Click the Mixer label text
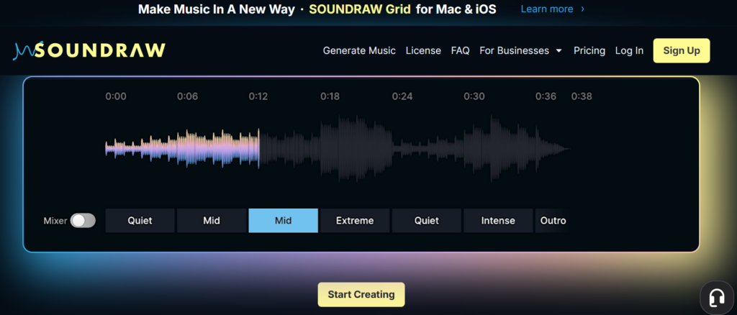Screen dimensions: 737x315 [55, 221]
